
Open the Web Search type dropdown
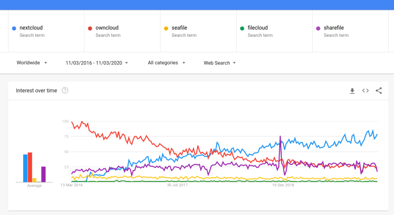click(220, 63)
